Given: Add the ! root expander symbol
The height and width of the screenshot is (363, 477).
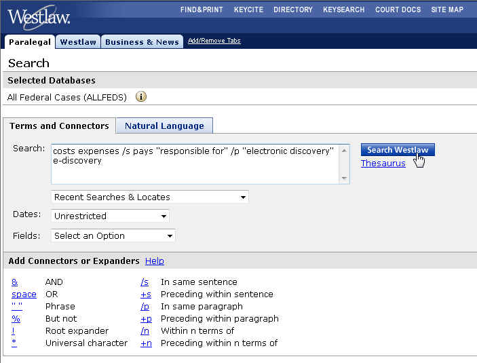Looking at the screenshot, I should (x=13, y=330).
